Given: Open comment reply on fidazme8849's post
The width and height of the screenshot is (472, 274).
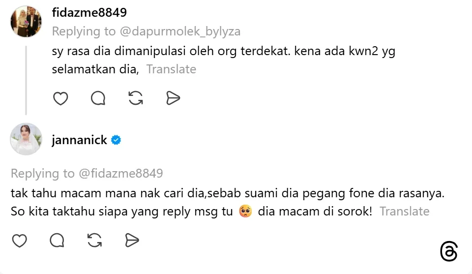Looking at the screenshot, I should click(98, 98).
